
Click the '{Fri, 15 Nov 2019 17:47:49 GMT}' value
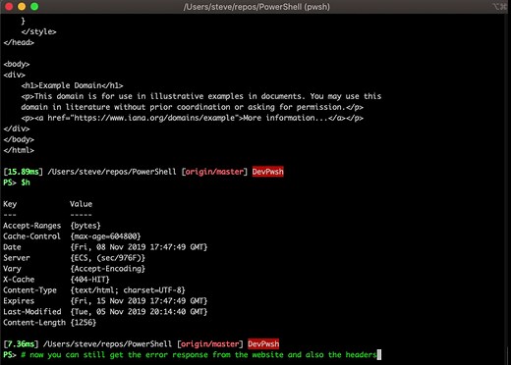[x=139, y=301]
